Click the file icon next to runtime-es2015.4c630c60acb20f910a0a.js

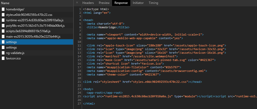[3, 20]
